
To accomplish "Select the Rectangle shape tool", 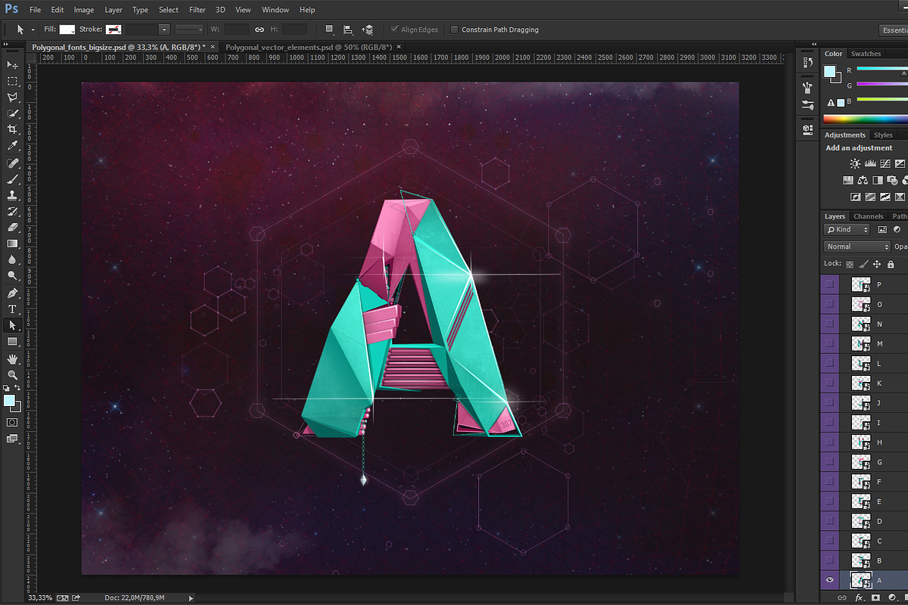I will (12, 342).
